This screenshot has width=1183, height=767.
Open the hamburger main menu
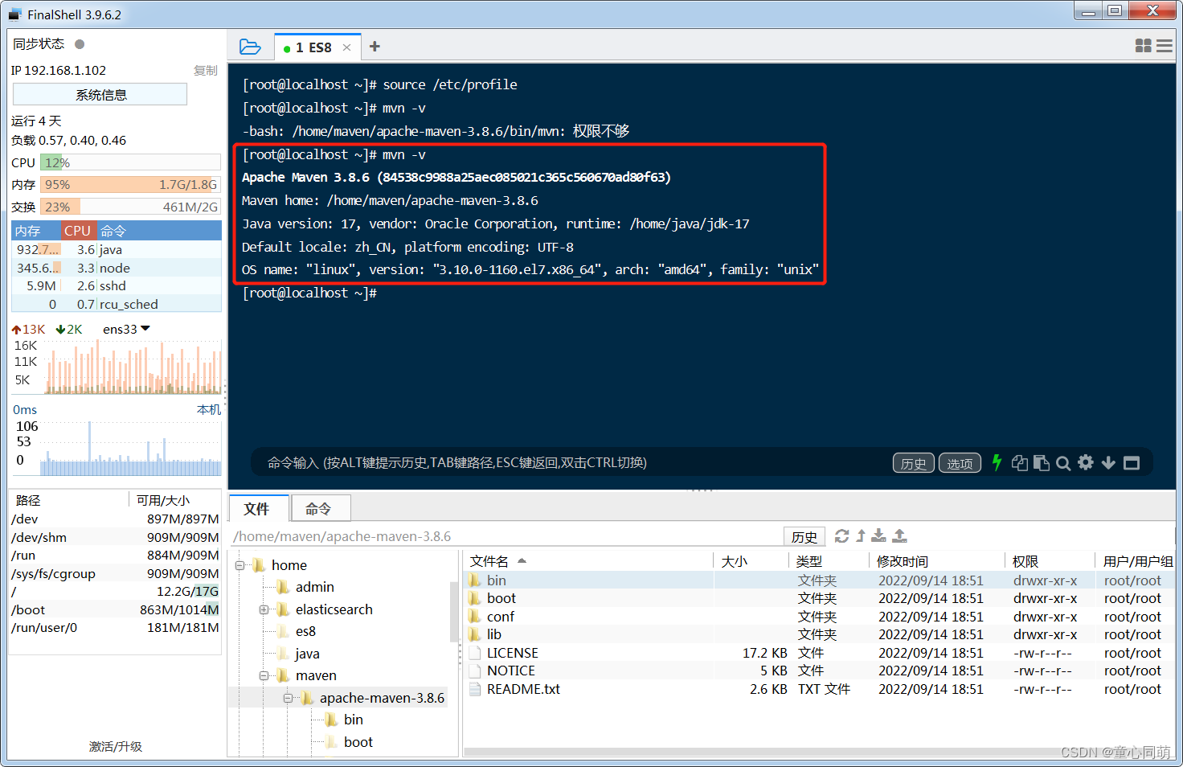click(x=1164, y=46)
